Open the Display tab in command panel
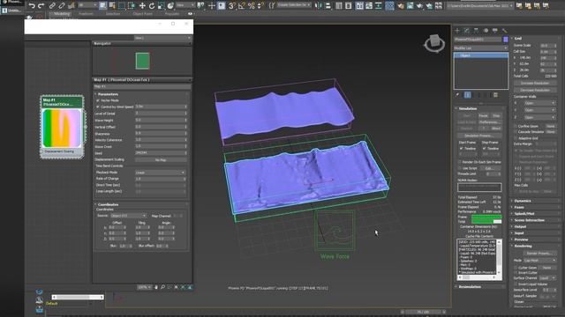565x317 pixels. [494, 31]
